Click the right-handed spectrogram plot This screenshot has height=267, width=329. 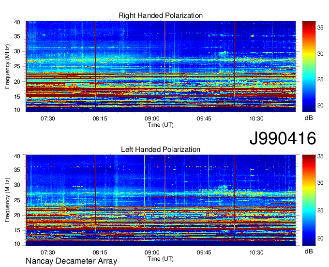click(x=161, y=66)
